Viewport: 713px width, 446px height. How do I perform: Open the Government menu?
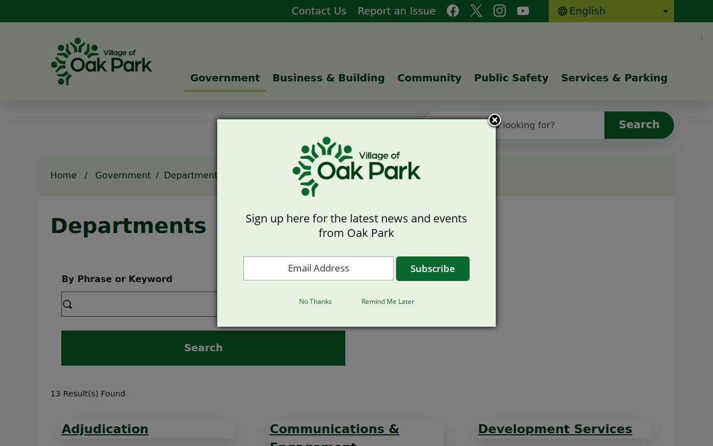[225, 78]
